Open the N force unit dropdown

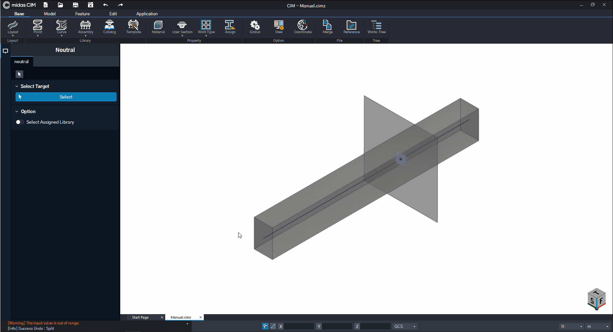pyautogui.click(x=571, y=326)
